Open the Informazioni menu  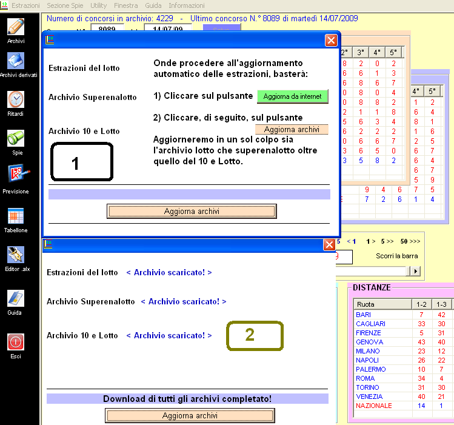point(187,5)
